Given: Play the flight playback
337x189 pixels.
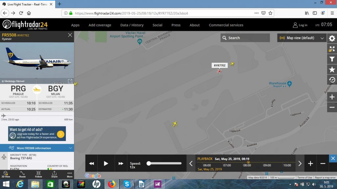Looking at the screenshot, I should [x=106, y=163].
